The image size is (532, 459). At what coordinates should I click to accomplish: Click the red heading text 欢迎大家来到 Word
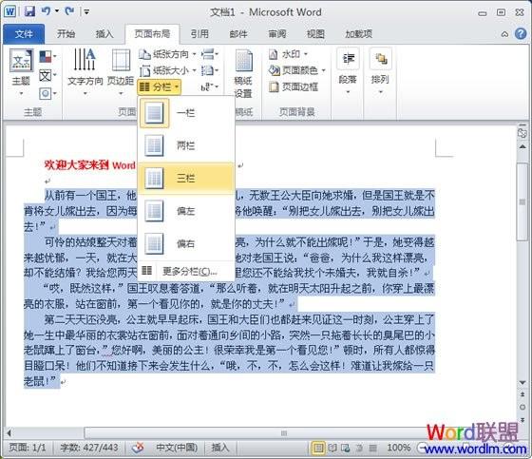coord(90,165)
